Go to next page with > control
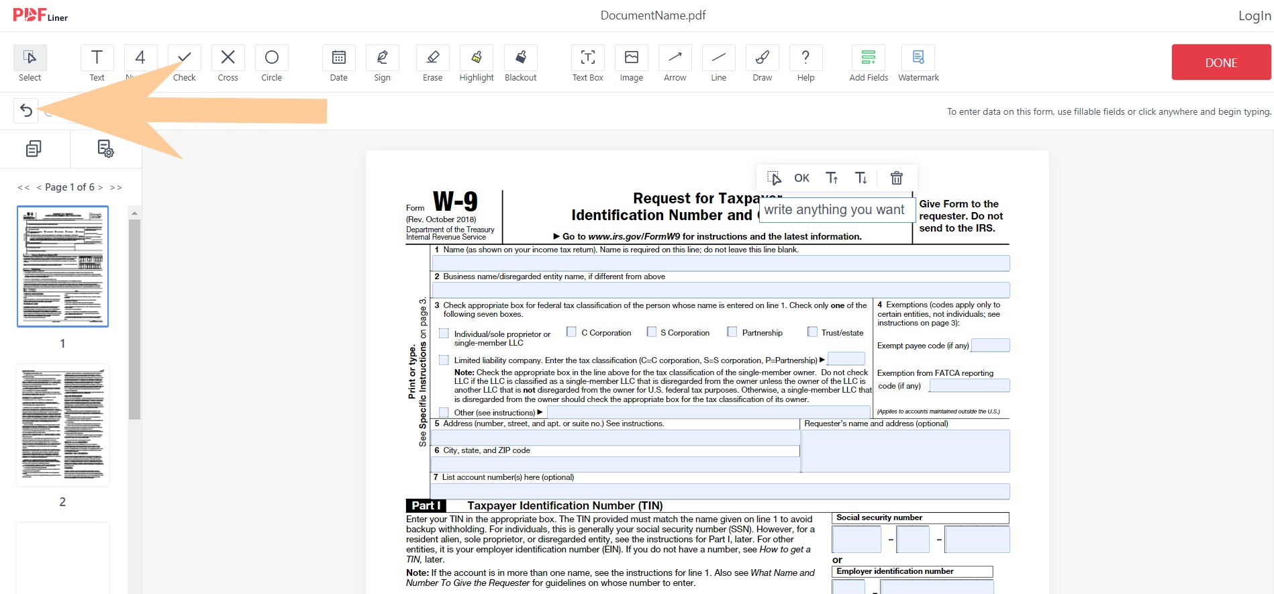1274x594 pixels. (100, 187)
